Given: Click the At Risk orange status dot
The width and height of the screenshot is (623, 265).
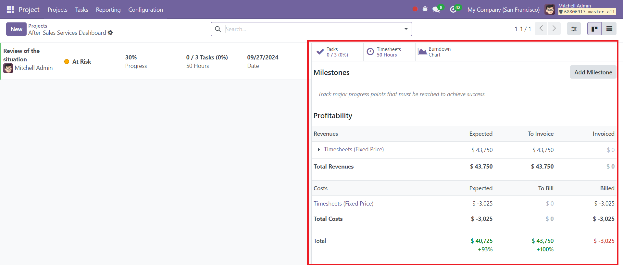Looking at the screenshot, I should tap(67, 62).
